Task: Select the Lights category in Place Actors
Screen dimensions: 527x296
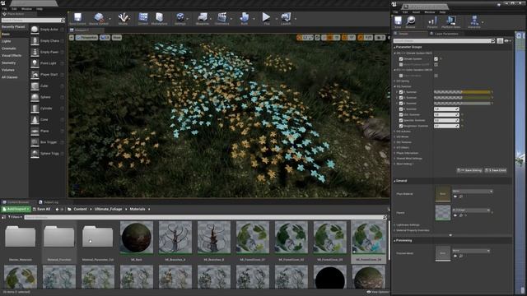Action: [6, 41]
